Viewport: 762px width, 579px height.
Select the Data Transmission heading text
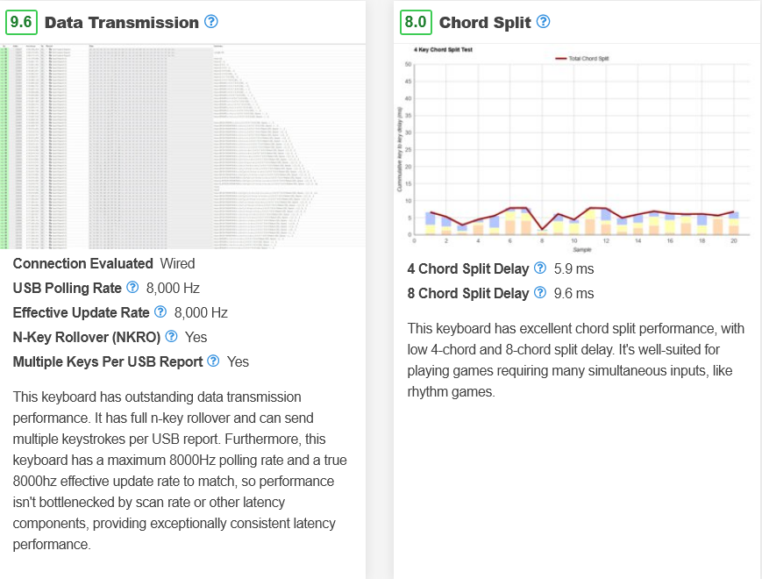tap(121, 22)
